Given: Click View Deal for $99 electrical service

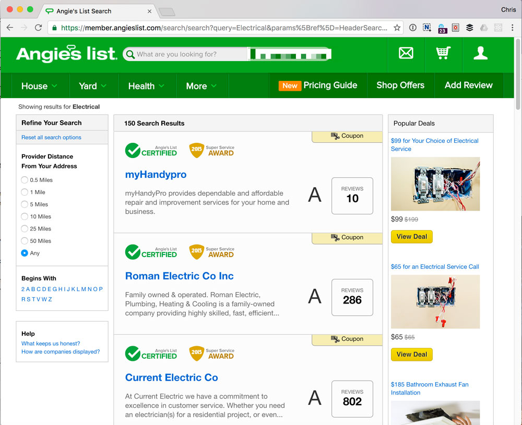Looking at the screenshot, I should tap(412, 236).
